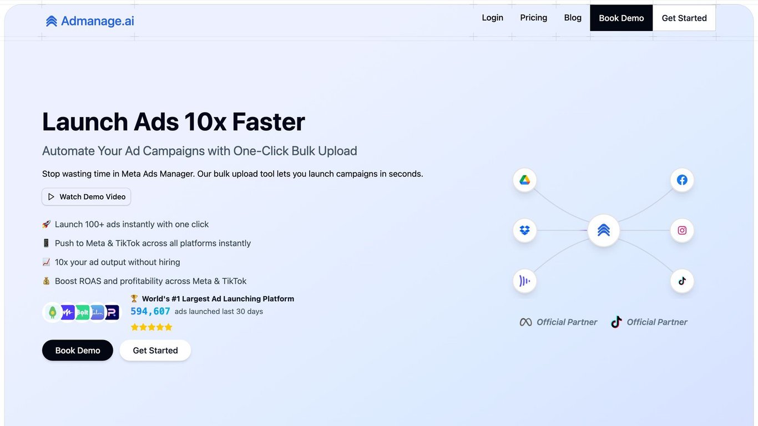
Task: Click the Dropbox integration icon
Action: (525, 230)
